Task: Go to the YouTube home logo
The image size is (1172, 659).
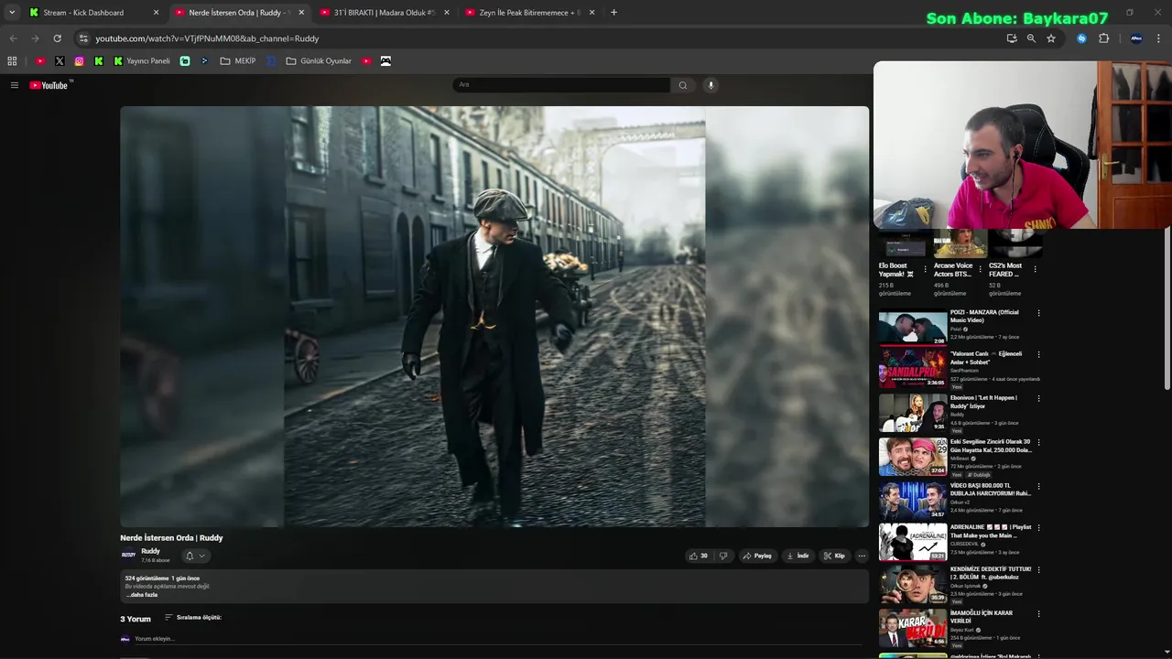Action: tap(49, 85)
